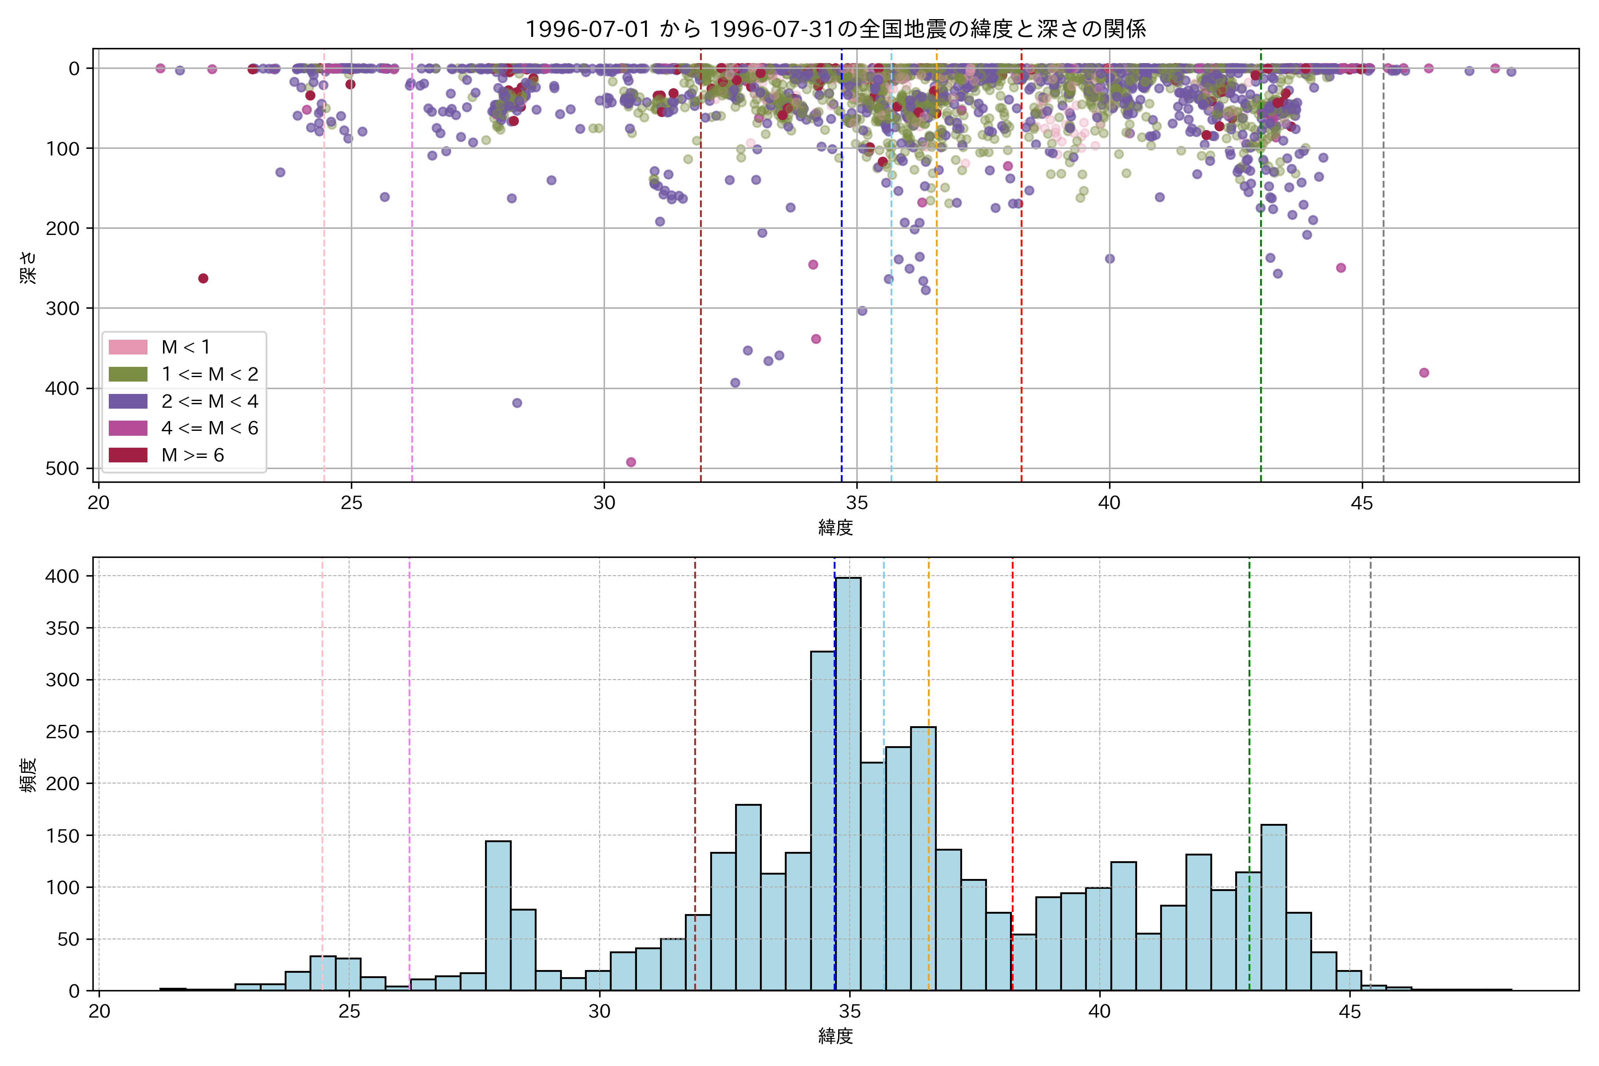The width and height of the screenshot is (1599, 1066).
Task: Click the green 1 <= M < 2 legend swatch
Action: (128, 374)
